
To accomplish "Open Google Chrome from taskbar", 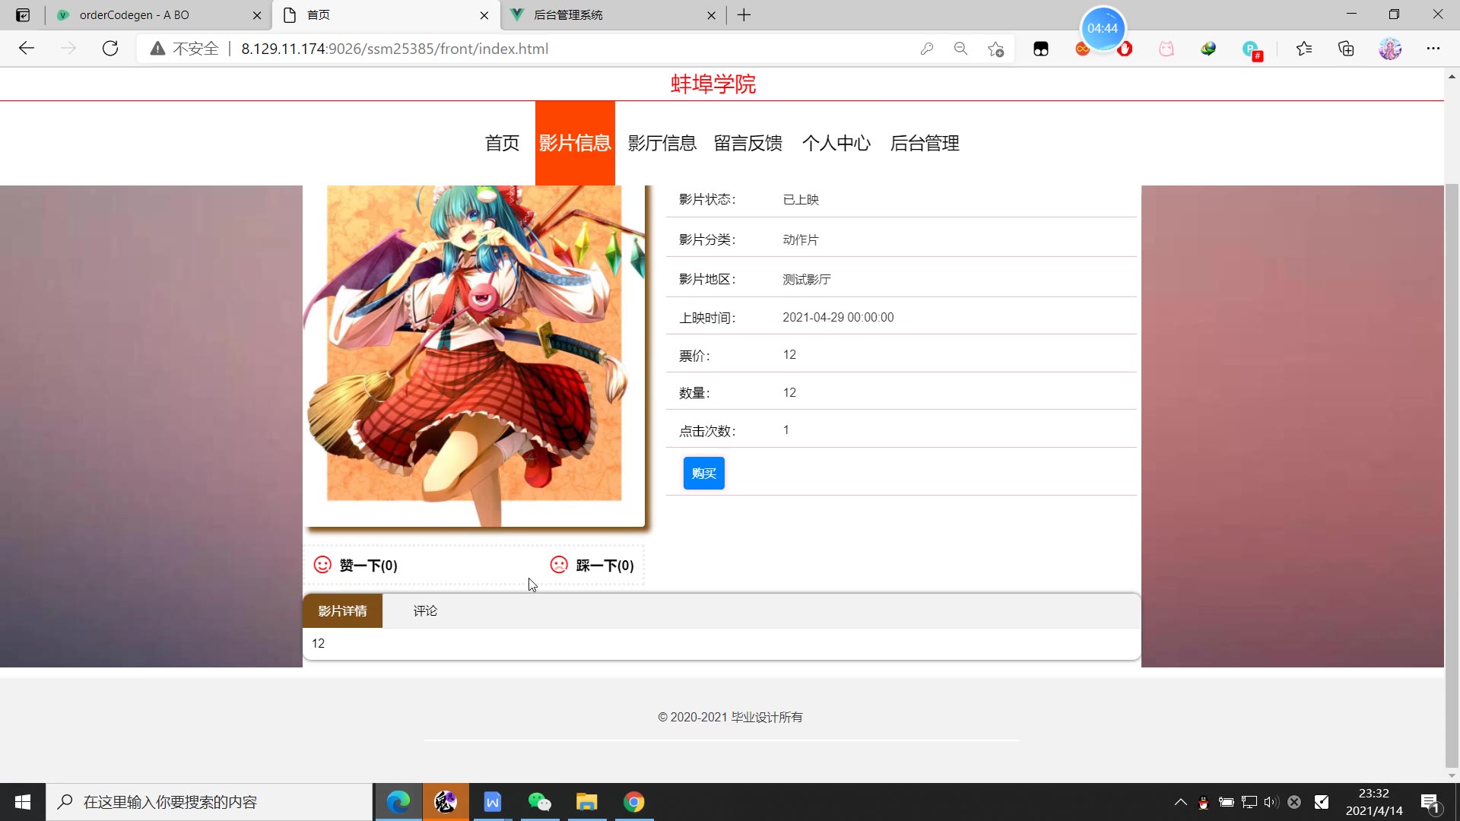I will [x=634, y=802].
